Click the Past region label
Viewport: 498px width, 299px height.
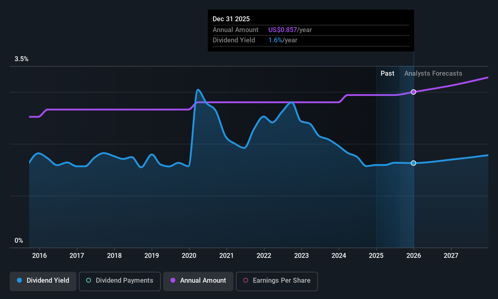pos(387,74)
